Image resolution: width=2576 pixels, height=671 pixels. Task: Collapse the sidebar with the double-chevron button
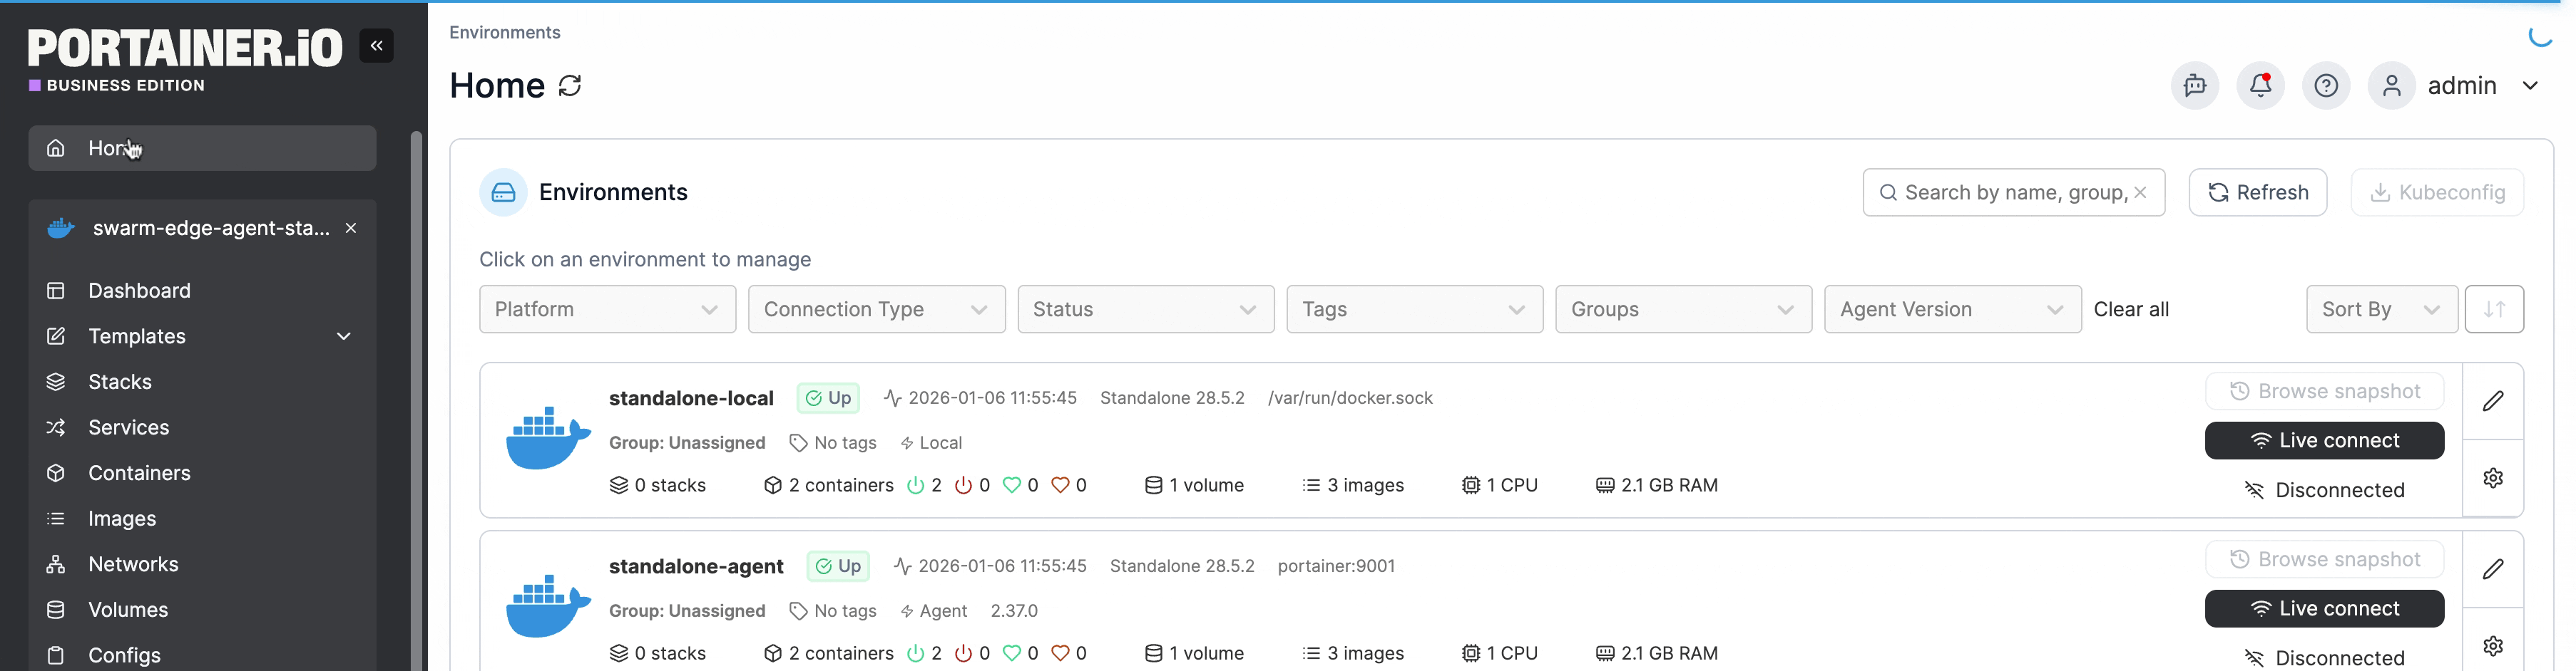[x=376, y=46]
